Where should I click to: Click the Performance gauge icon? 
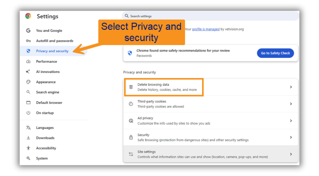pyautogui.click(x=28, y=61)
